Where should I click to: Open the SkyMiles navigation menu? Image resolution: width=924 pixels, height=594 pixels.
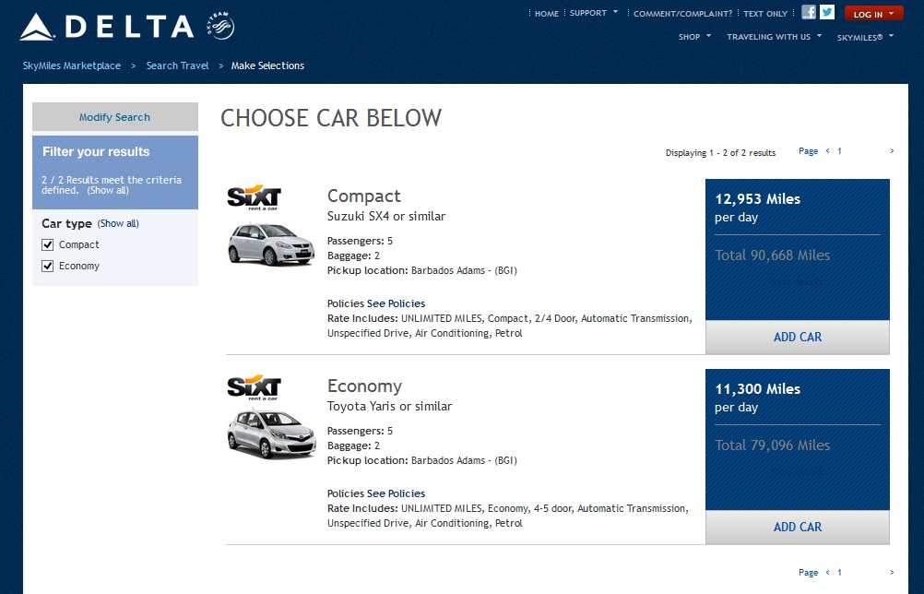[865, 37]
